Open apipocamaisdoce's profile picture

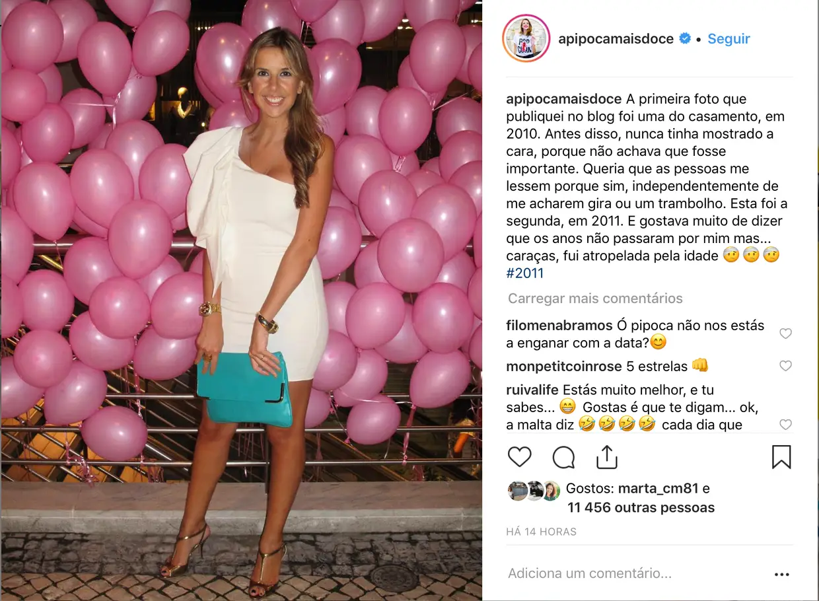pos(526,38)
